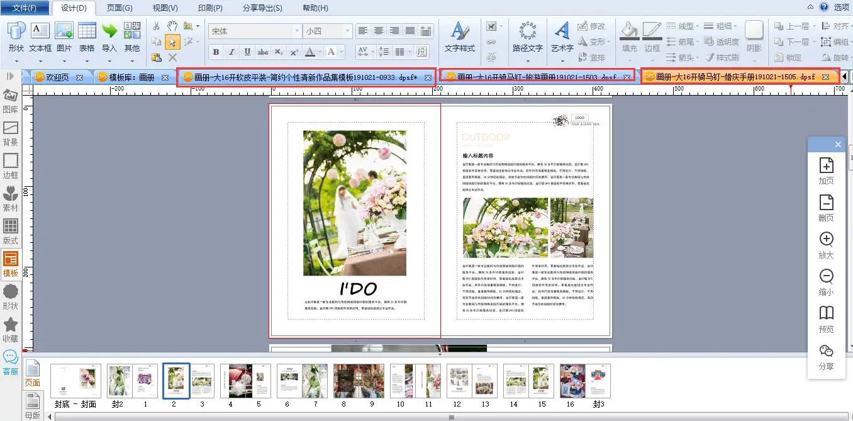Click the 预览 preview book icon
853x421 pixels.
point(826,318)
